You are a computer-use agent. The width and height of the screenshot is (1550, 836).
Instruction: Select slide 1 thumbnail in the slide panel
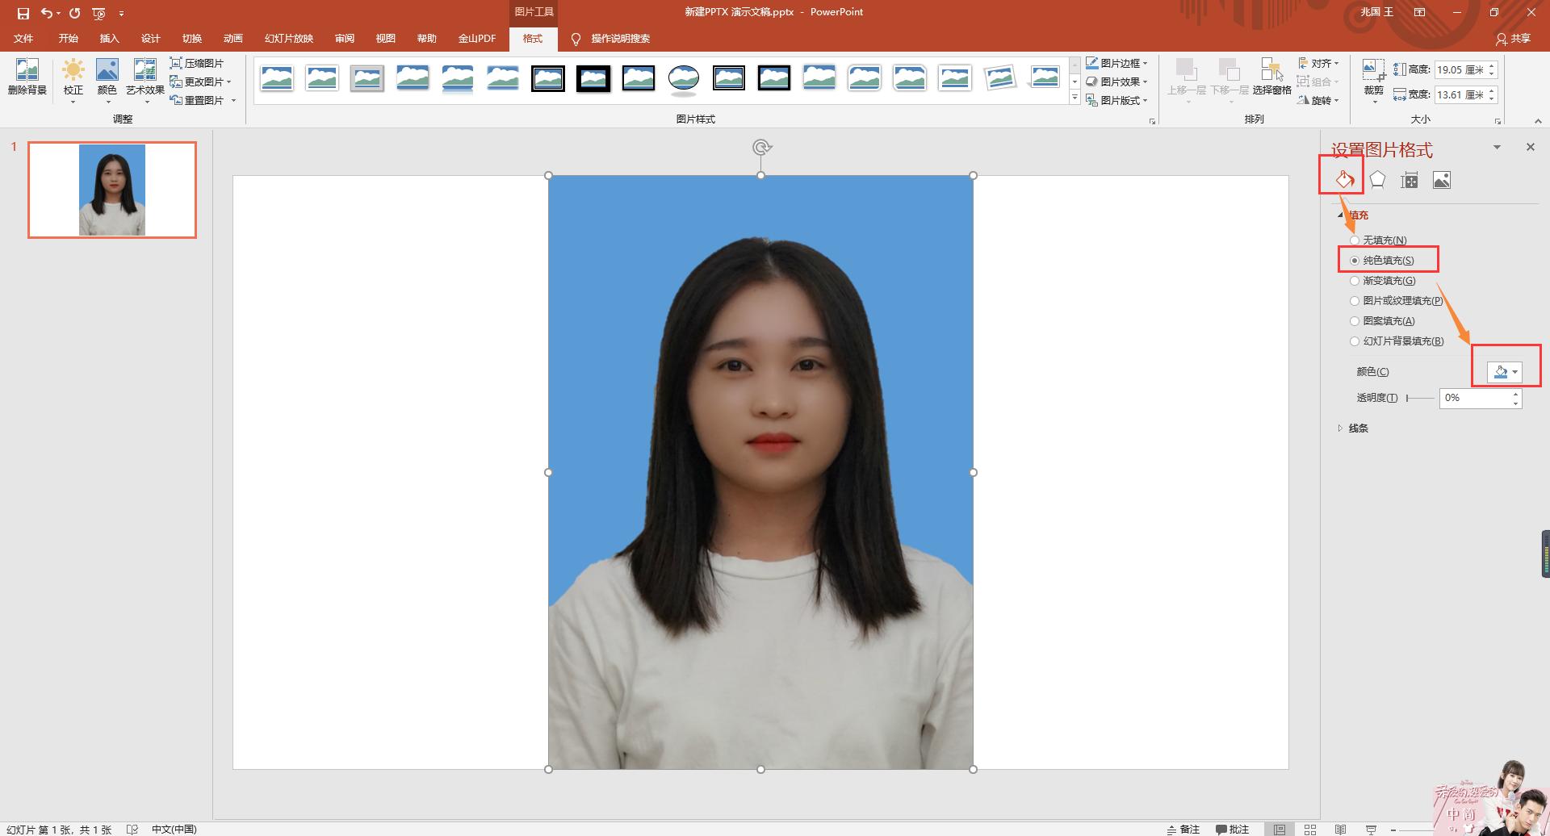click(112, 190)
